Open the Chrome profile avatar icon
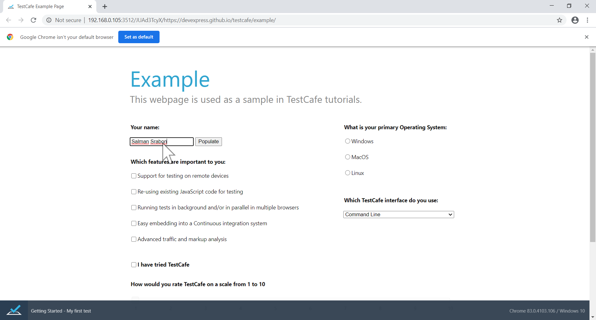 (x=575, y=20)
